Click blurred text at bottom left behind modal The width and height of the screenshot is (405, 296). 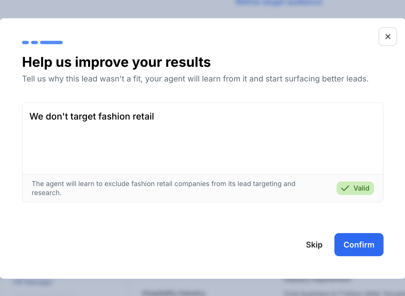coord(33,282)
